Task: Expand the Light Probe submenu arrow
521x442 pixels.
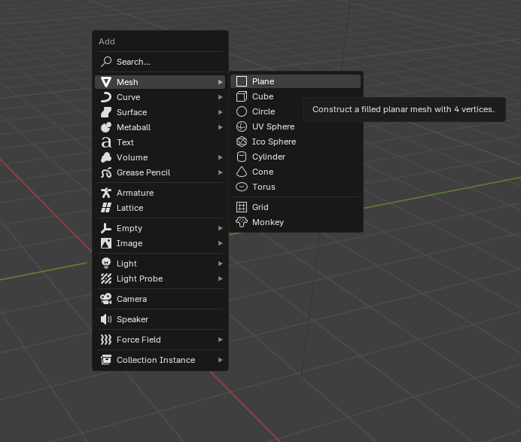Action: coord(220,279)
